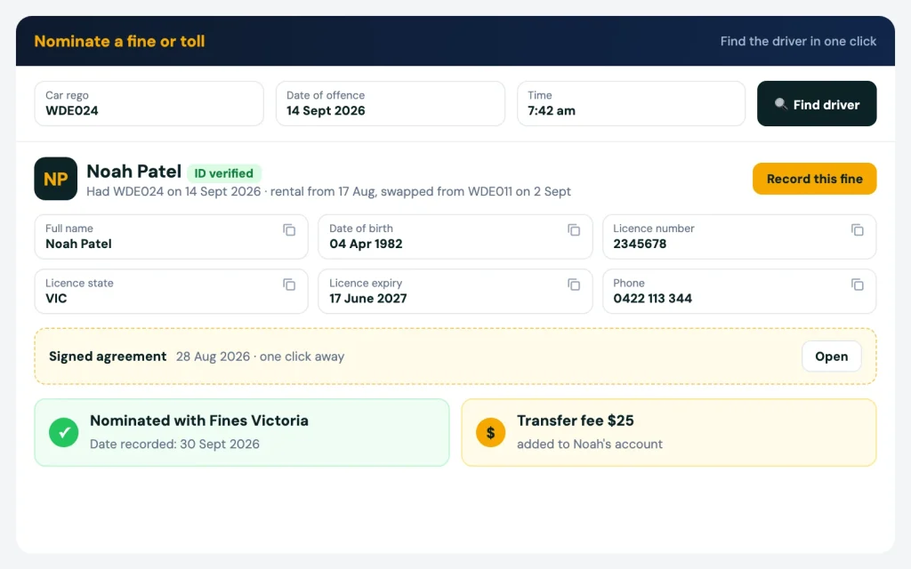Copy the Licence state value
Image resolution: width=911 pixels, height=569 pixels.
289,284
